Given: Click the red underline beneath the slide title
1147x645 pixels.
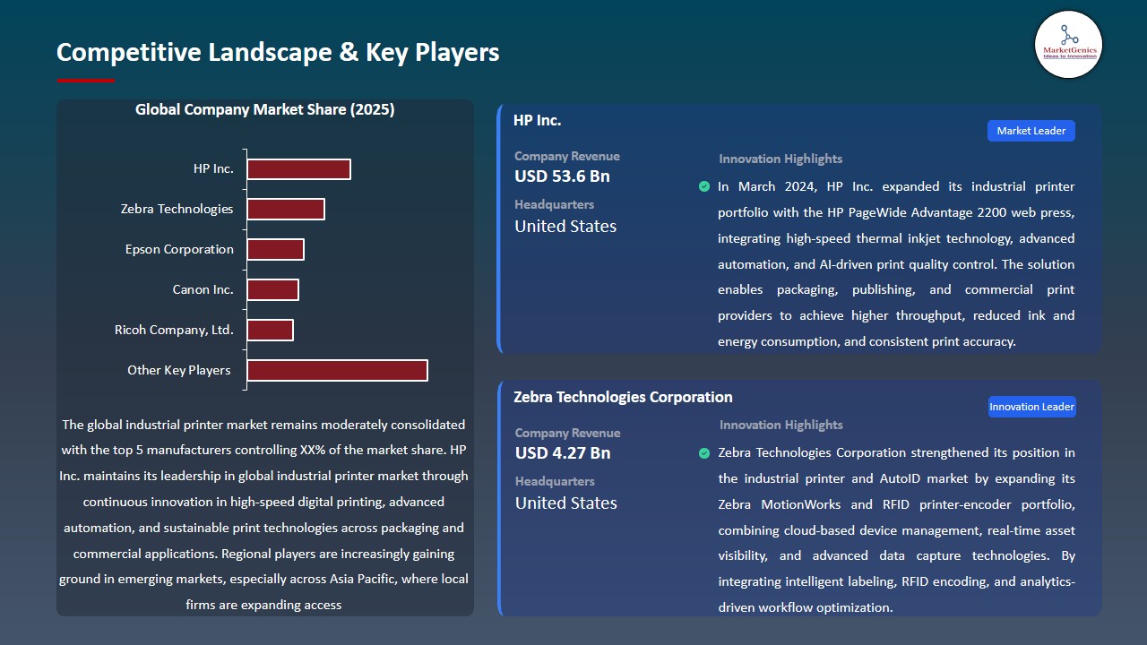Looking at the screenshot, I should click(85, 80).
